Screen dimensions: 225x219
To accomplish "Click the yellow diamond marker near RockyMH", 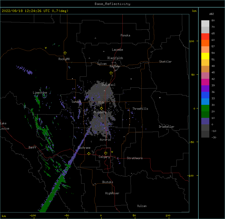I will click(65, 53).
